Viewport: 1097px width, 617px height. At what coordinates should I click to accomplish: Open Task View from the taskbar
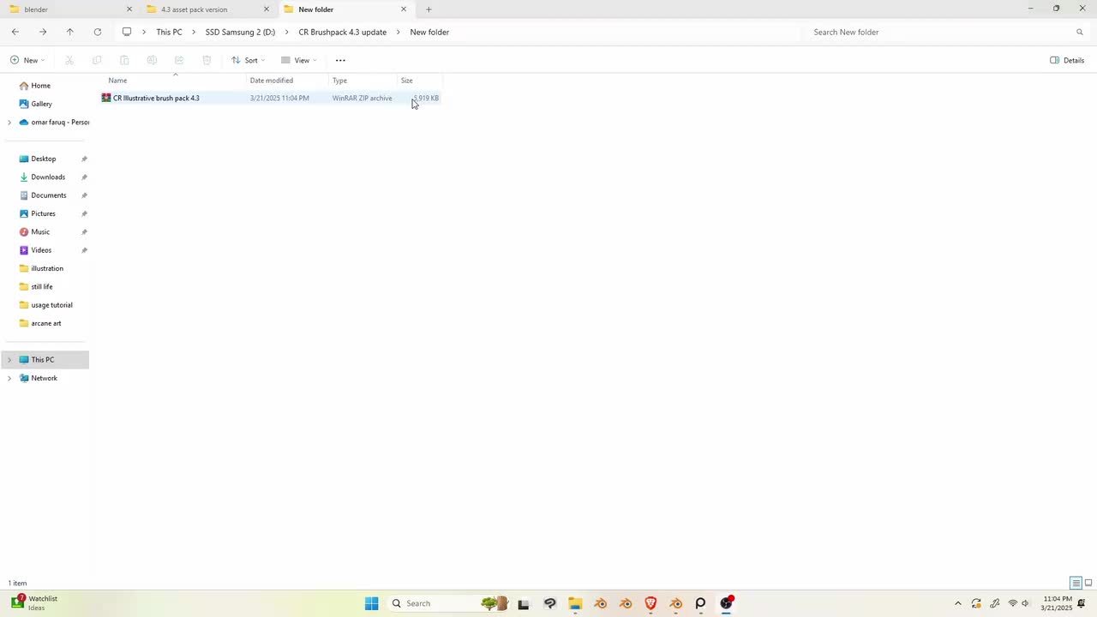tap(524, 603)
